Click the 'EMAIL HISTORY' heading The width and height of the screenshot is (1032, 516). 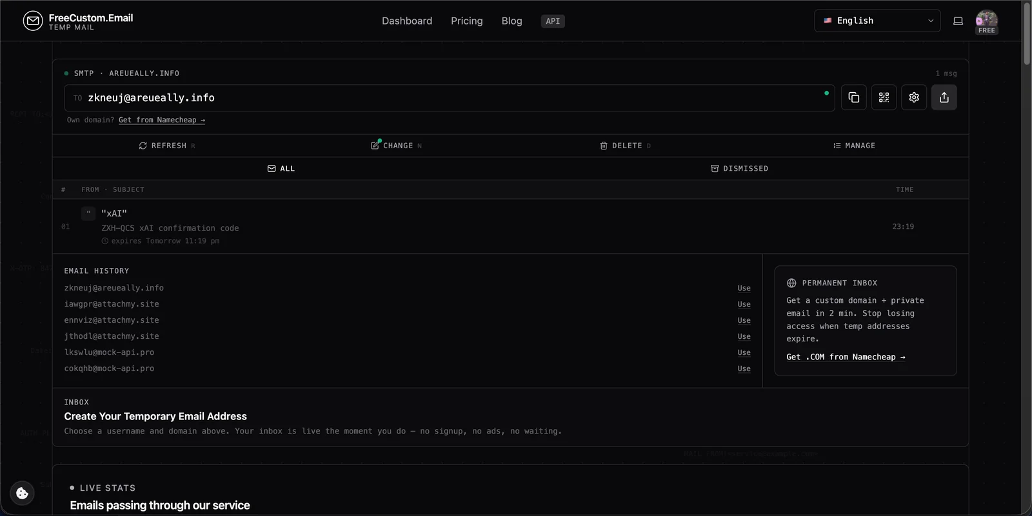[x=97, y=271]
